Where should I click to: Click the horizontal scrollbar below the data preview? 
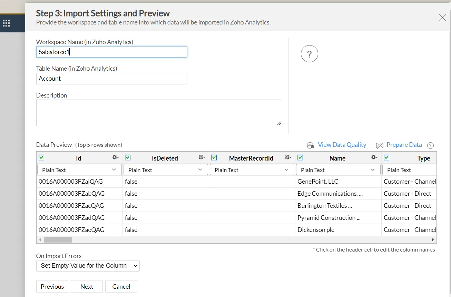59,239
